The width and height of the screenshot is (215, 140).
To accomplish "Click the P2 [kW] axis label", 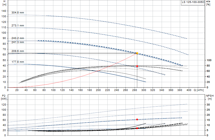I will click(x=4, y=97).
